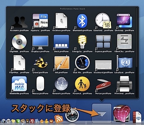Open the PrintAndFax prefPane printer icon

[124, 84]
